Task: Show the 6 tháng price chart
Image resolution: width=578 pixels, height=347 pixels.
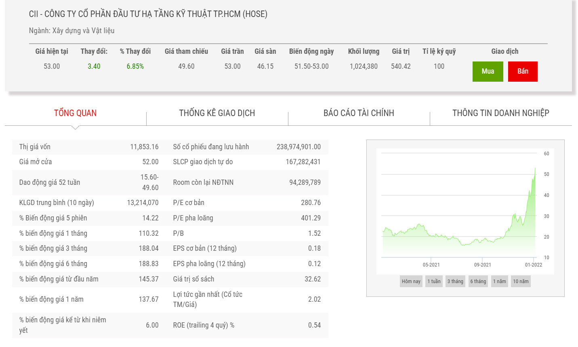Action: pyautogui.click(x=478, y=281)
